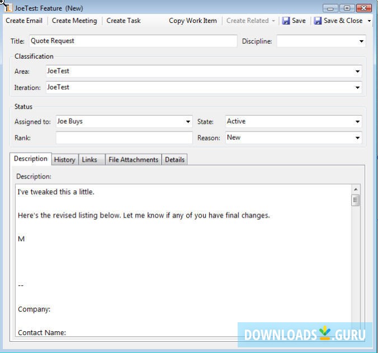
Task: Open the Reason dropdown arrow
Action: coord(357,138)
